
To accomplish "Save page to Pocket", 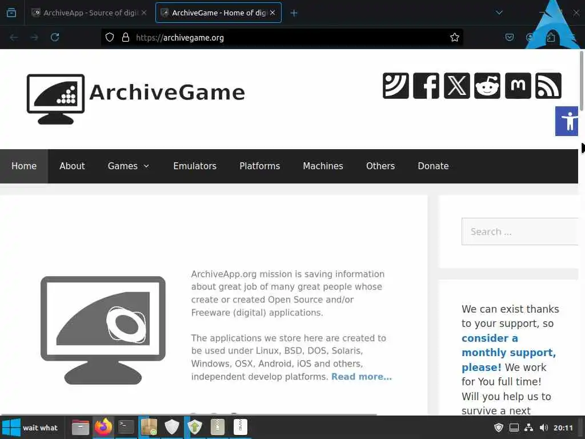I will click(x=509, y=37).
